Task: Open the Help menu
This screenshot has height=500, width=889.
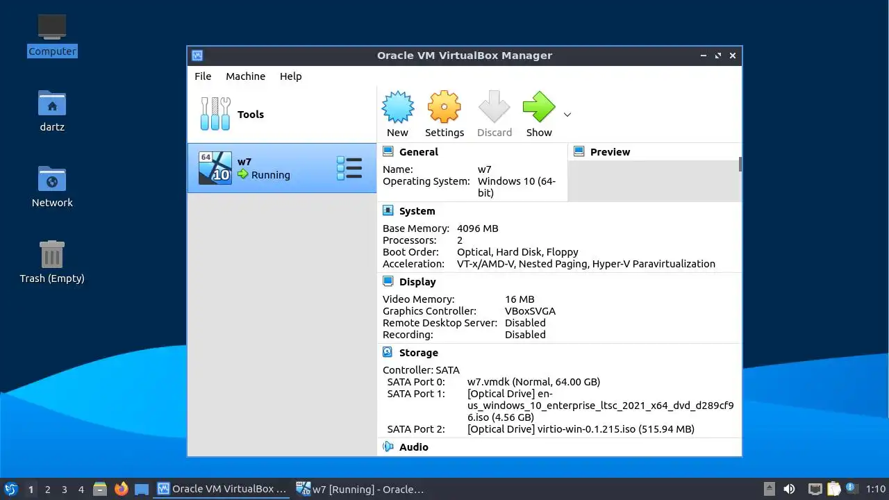Action: coord(291,76)
